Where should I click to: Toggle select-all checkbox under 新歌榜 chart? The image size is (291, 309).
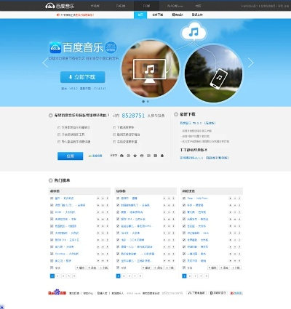point(52,268)
